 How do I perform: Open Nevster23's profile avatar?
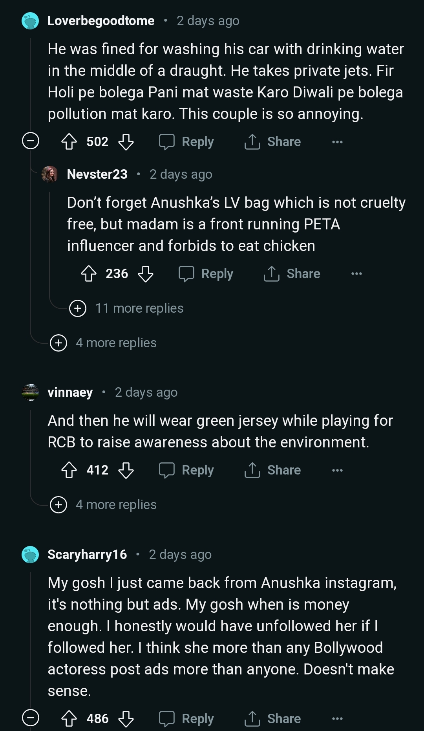[x=50, y=174]
